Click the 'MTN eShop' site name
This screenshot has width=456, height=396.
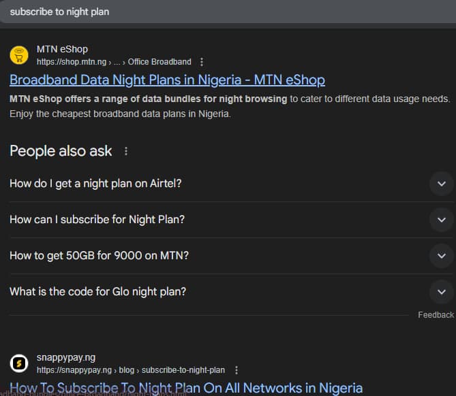62,49
